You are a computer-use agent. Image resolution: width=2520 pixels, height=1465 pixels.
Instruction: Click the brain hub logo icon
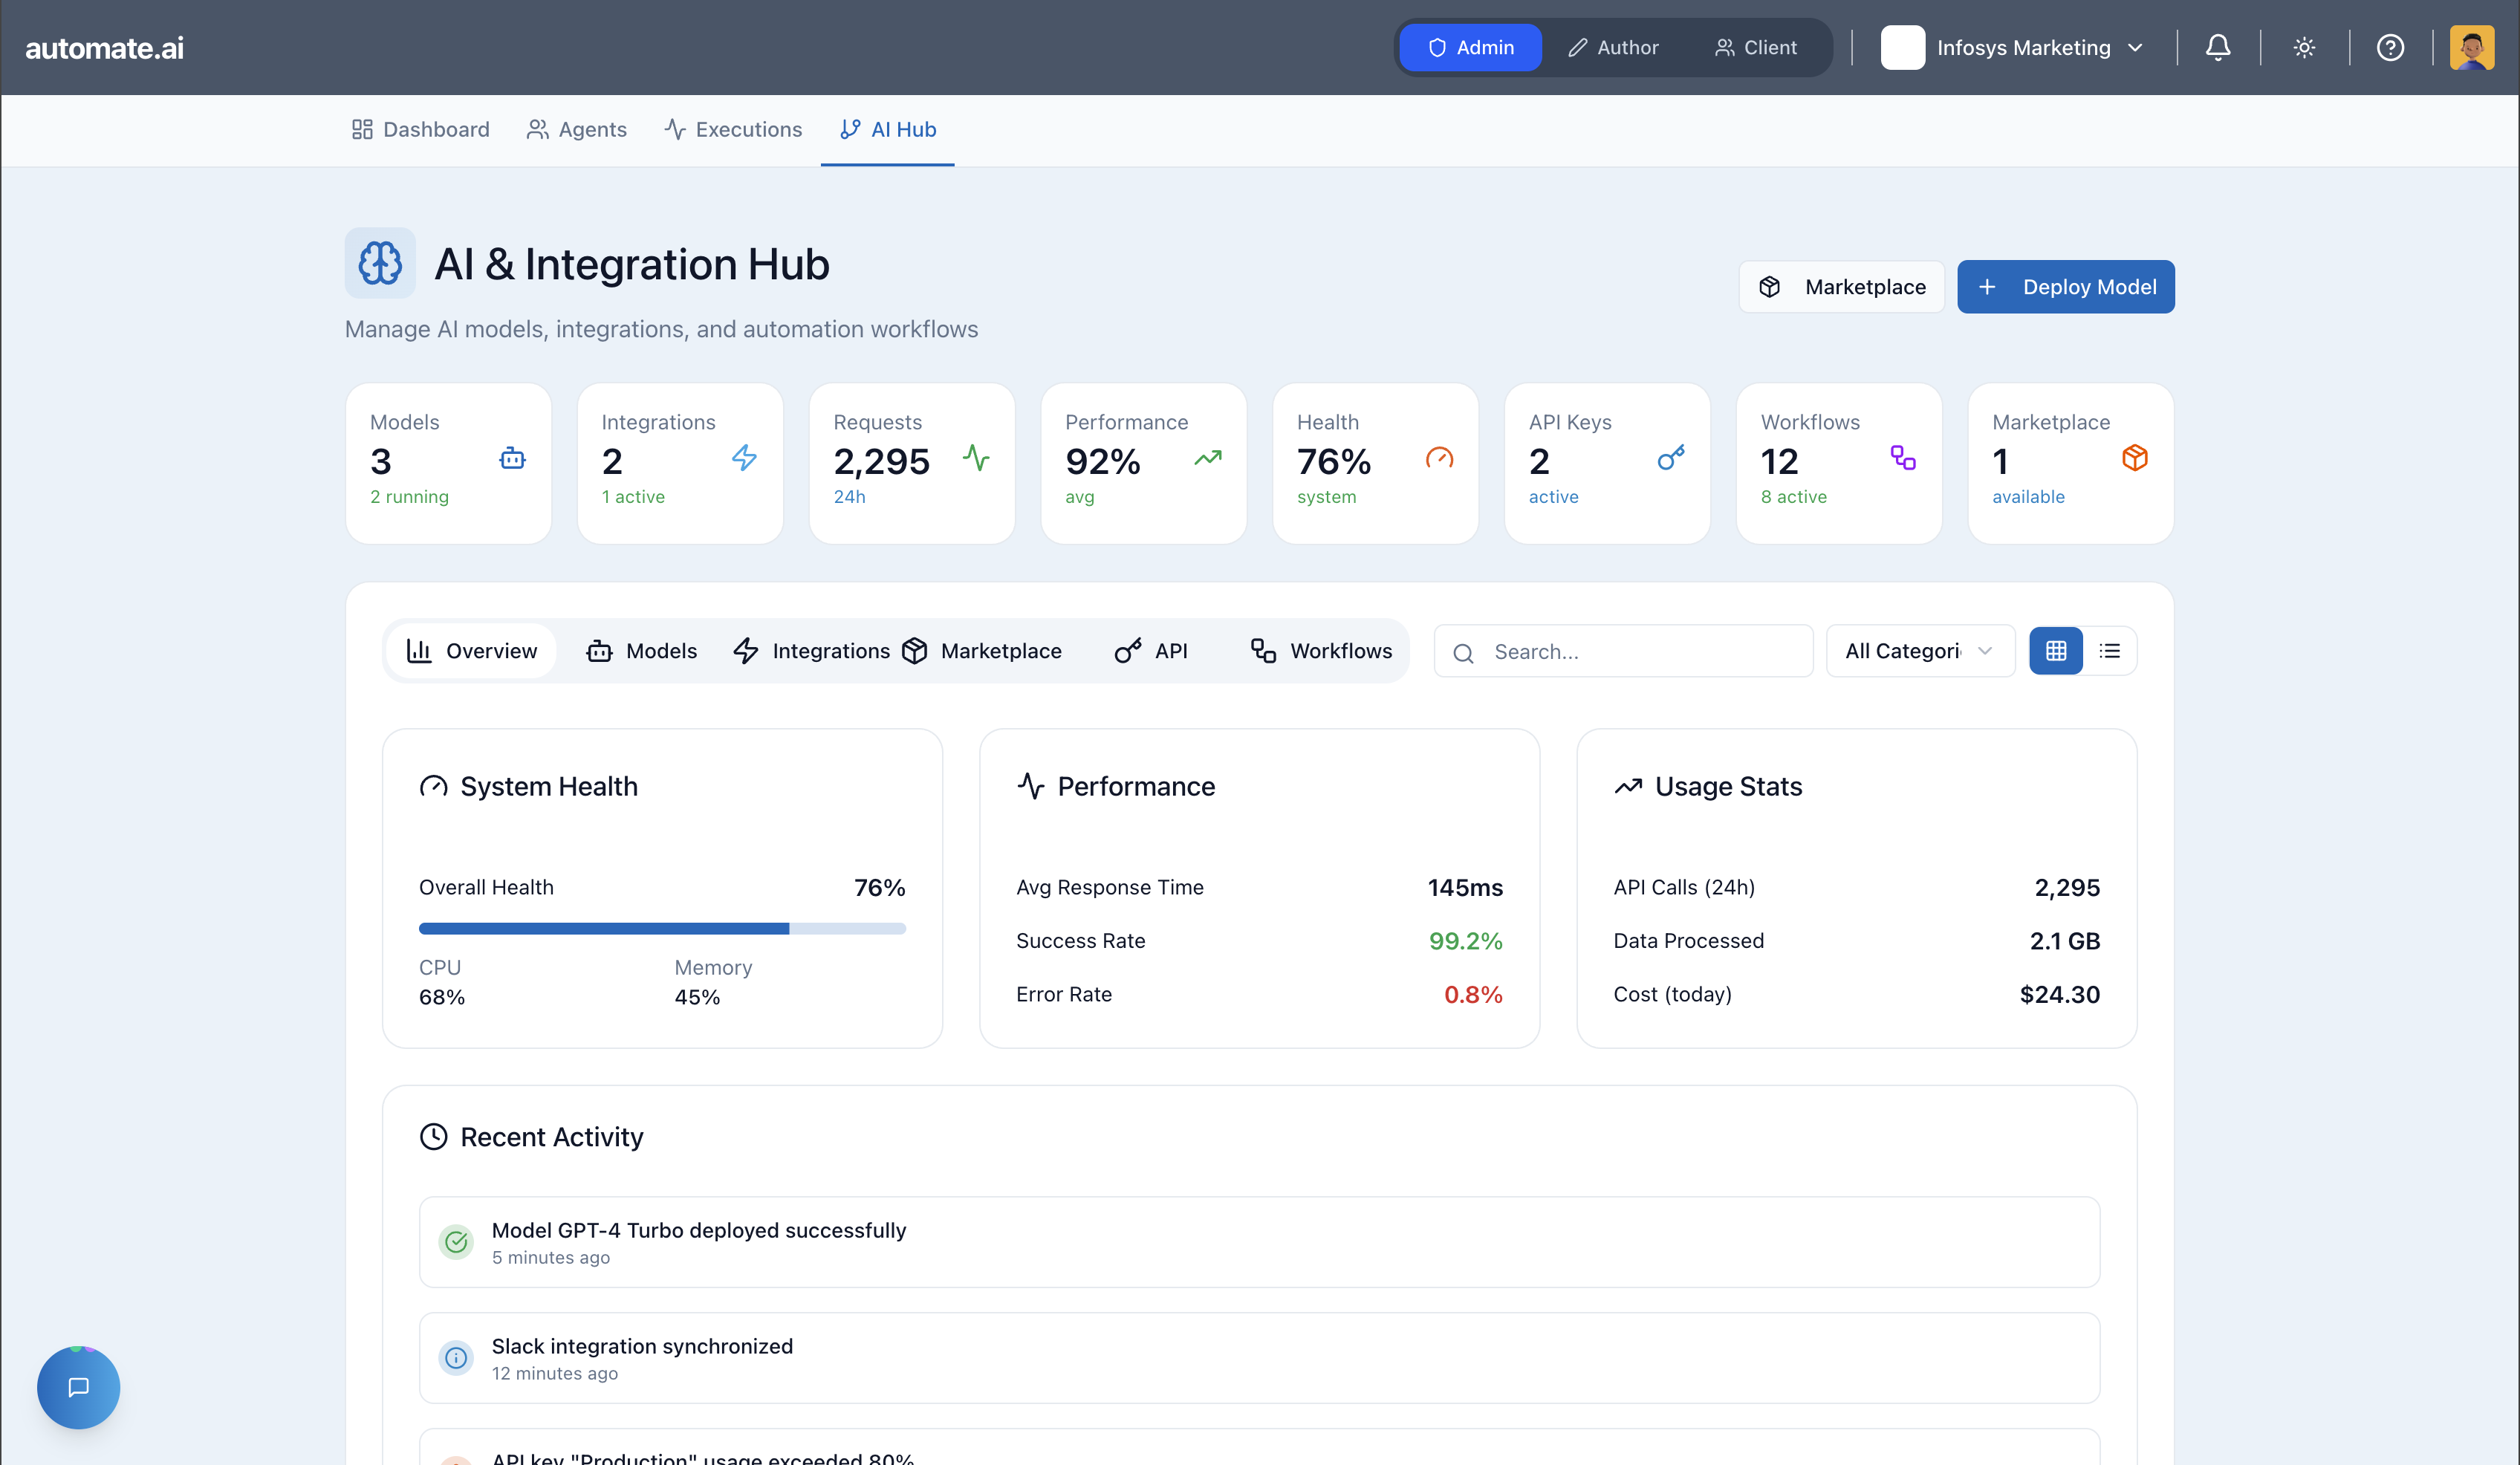coord(380,263)
